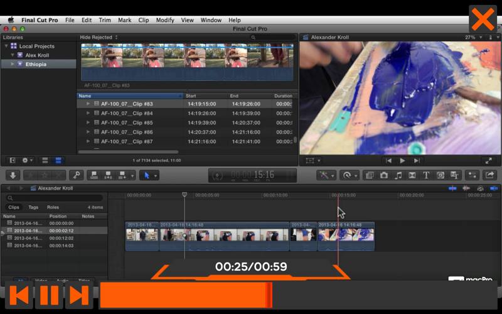Open the Themes browser icon
The height and width of the screenshot is (314, 502).
pyautogui.click(x=454, y=175)
